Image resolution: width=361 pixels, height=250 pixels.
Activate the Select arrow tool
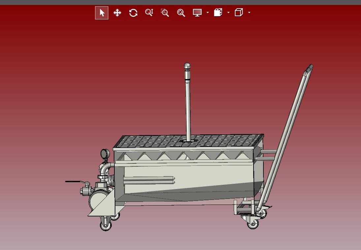click(x=102, y=13)
